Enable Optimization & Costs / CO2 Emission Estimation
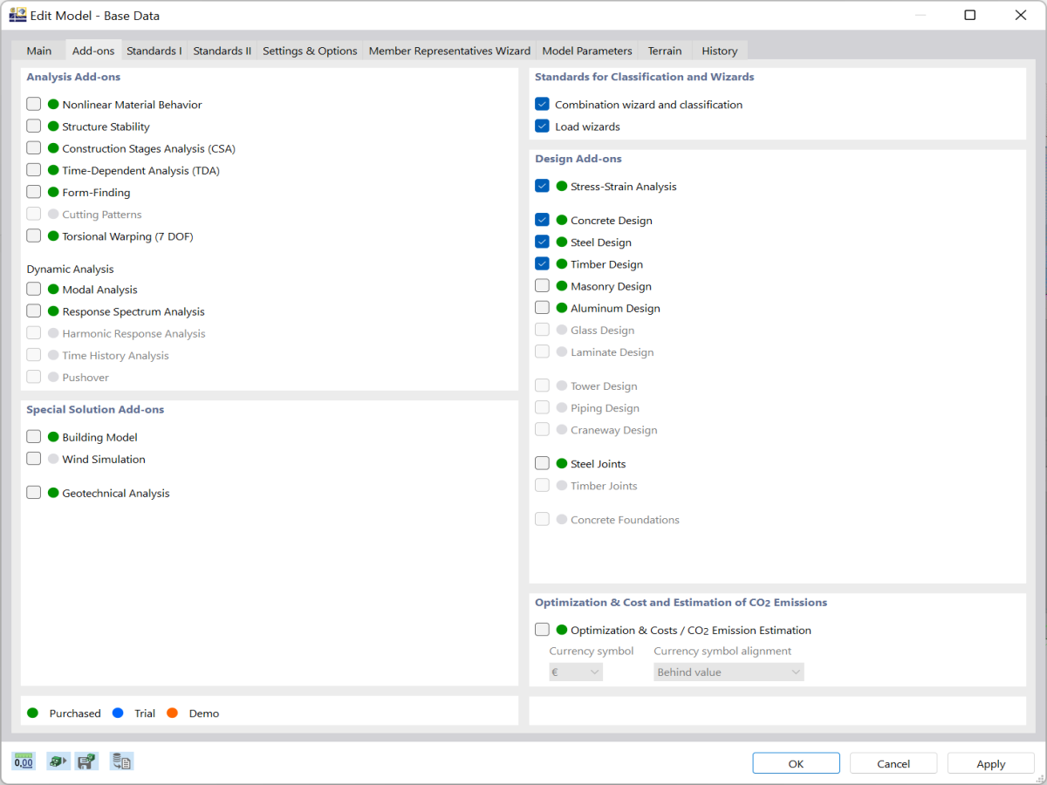The image size is (1047, 785). pyautogui.click(x=542, y=630)
